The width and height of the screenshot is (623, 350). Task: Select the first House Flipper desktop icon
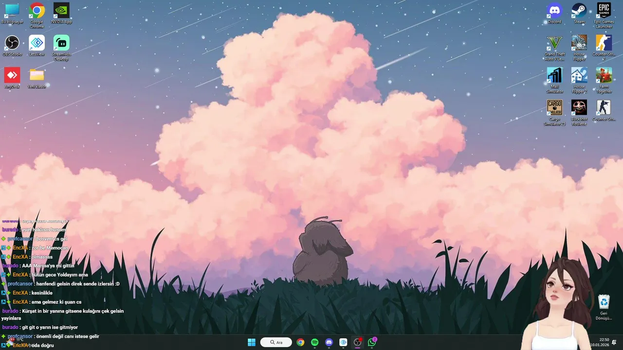pos(579,48)
